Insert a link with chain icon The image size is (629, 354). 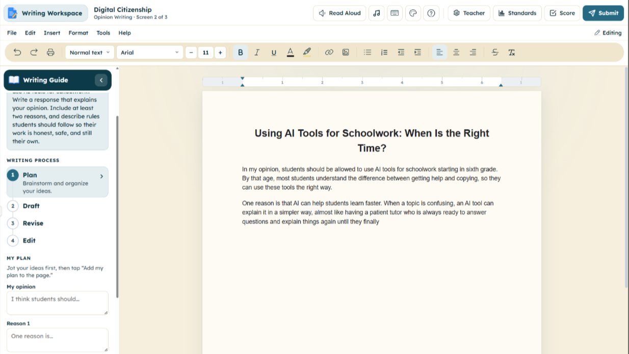[329, 52]
